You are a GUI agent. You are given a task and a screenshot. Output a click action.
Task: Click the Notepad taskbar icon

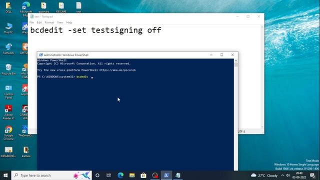178,175
